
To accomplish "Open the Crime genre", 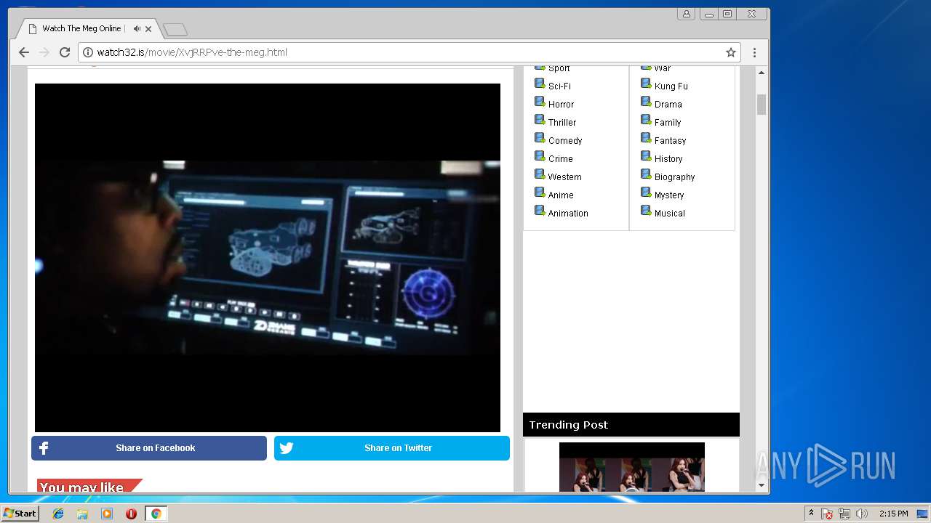I will (x=561, y=158).
